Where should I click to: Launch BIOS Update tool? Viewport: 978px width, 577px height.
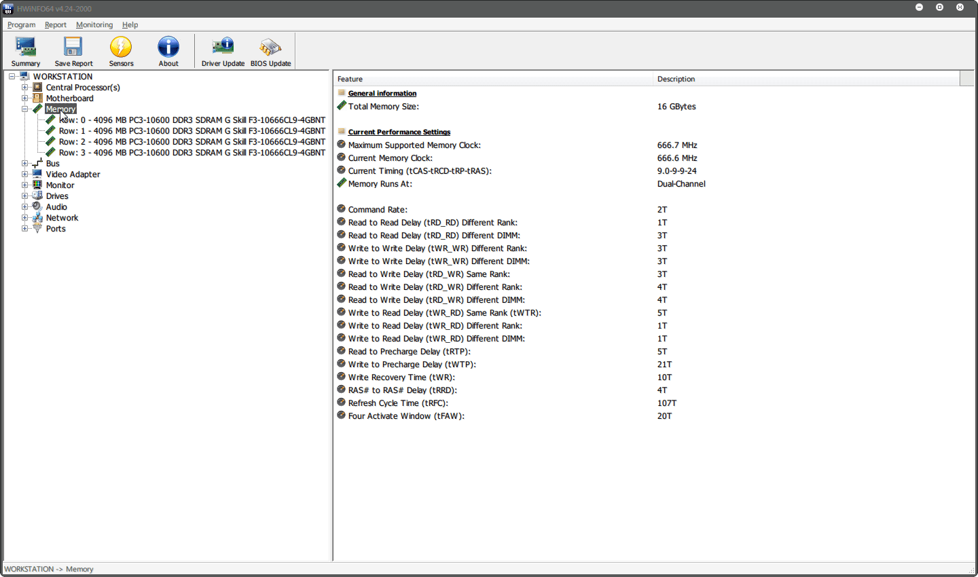click(270, 47)
